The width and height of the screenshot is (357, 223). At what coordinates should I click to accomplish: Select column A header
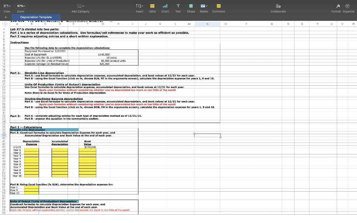[x=17, y=24]
